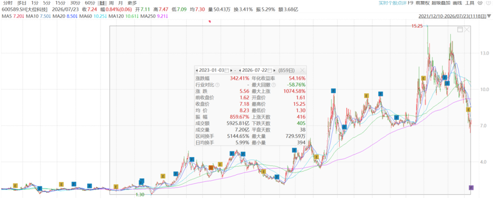Click help icon beside 最大回撤

tap(274, 85)
